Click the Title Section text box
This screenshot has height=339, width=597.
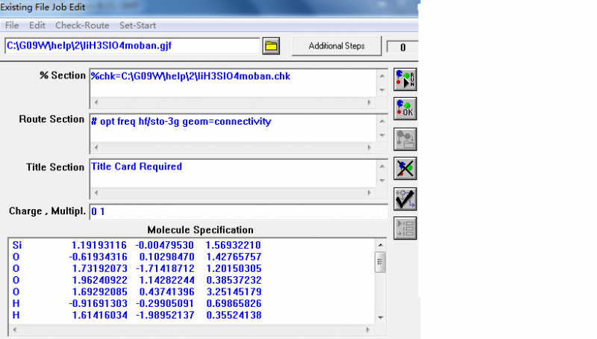(x=233, y=173)
